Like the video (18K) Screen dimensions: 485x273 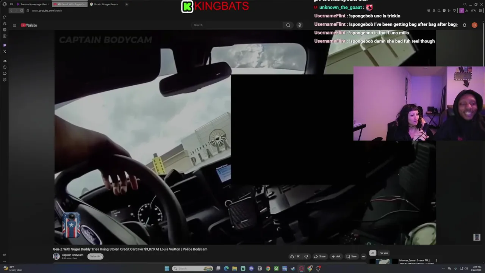coord(295,256)
